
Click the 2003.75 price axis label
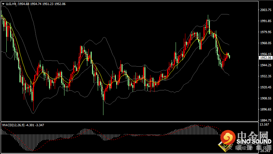click(x=266, y=10)
